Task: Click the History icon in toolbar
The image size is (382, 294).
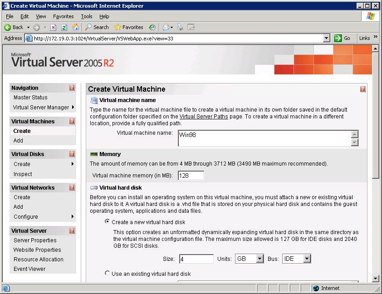Action: 152,27
